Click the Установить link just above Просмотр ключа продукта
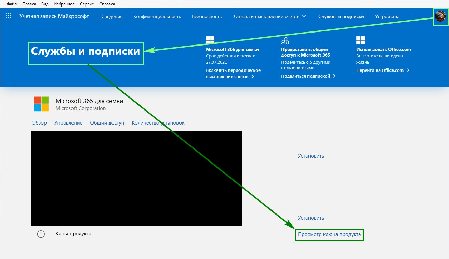 coord(311,218)
